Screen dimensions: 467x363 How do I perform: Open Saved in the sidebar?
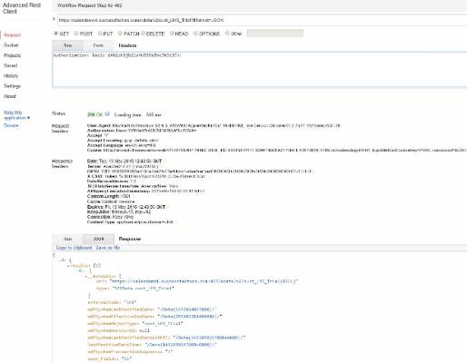11,65
